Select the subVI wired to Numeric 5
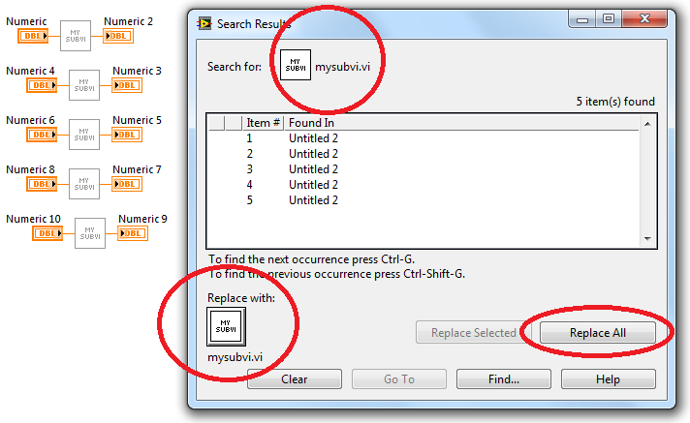Screen dimensions: 690x423 tap(84, 135)
